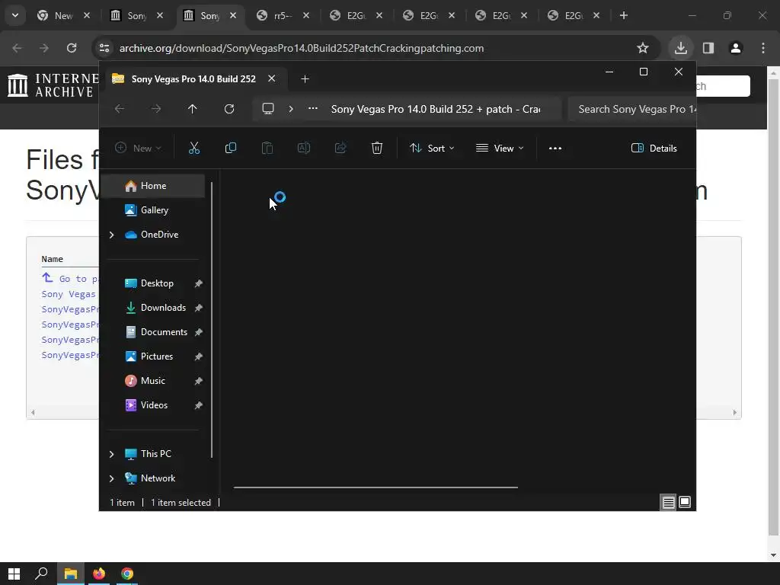Open the Sort dropdown in Explorer
The image size is (780, 585).
coord(432,149)
